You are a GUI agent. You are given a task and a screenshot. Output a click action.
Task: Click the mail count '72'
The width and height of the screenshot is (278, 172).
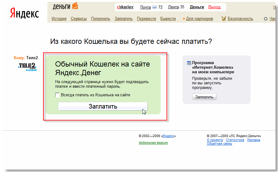tap(160, 7)
